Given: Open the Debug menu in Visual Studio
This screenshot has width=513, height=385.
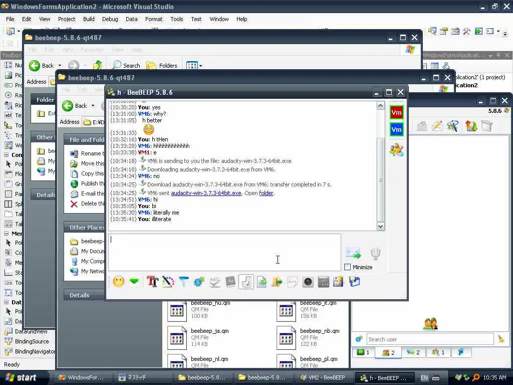Looking at the screenshot, I should click(x=110, y=19).
